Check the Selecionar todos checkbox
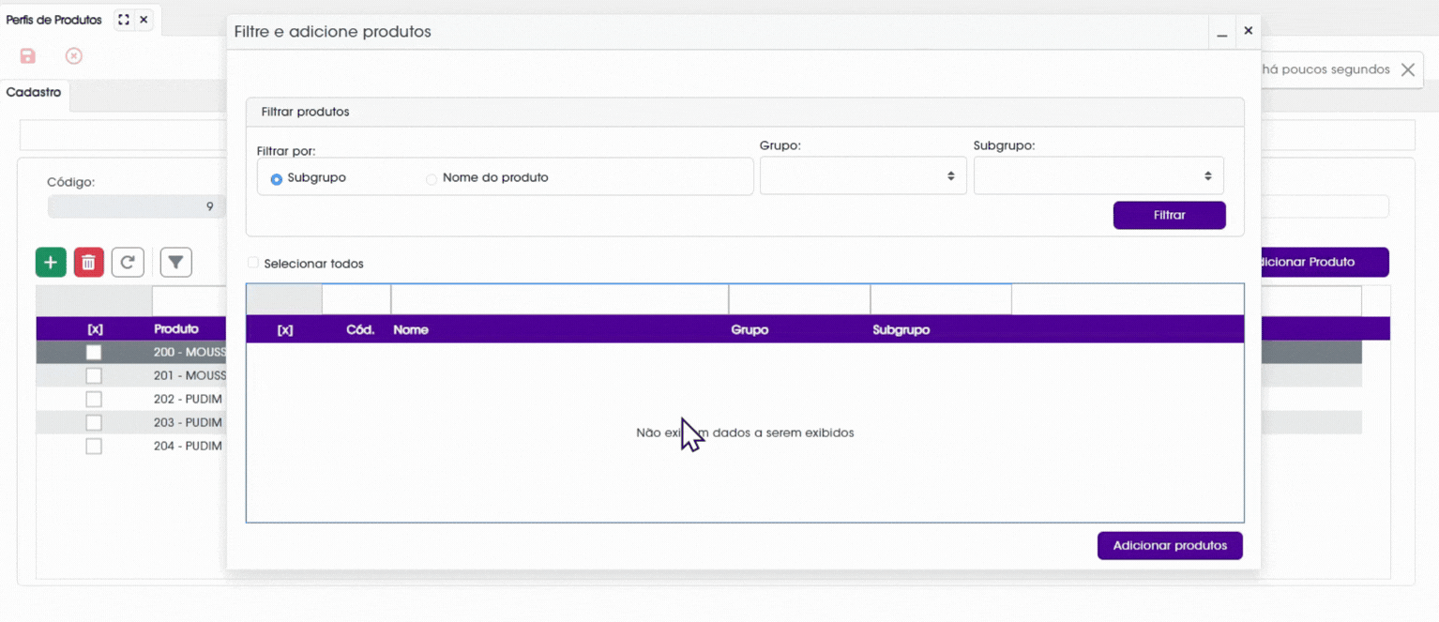This screenshot has height=622, width=1439. click(253, 264)
